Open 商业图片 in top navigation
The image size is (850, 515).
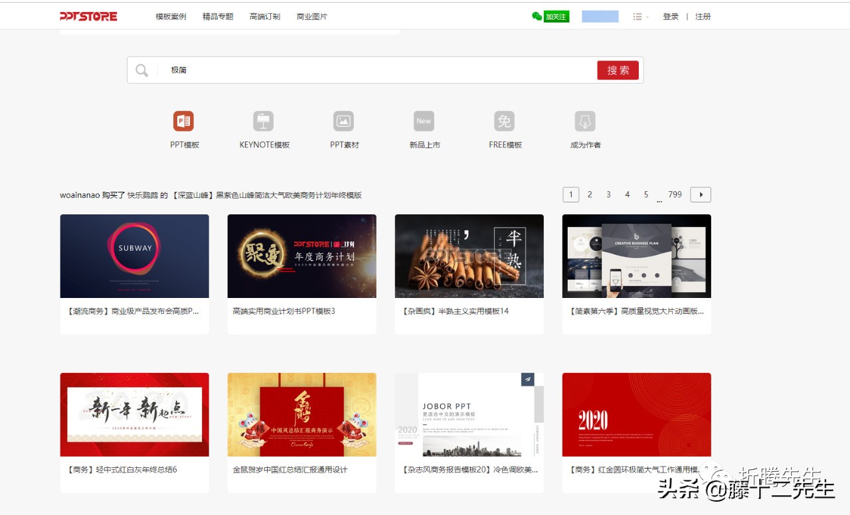[x=312, y=17]
